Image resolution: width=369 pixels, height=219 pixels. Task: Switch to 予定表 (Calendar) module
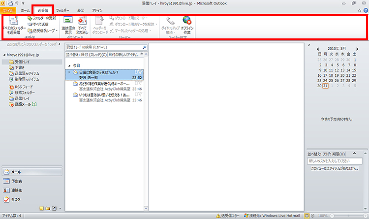(x=32, y=181)
